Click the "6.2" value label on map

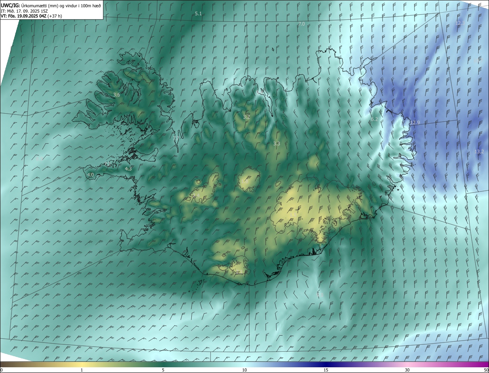(374, 119)
